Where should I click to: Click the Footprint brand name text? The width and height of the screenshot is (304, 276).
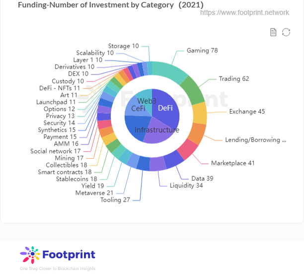(69, 255)
